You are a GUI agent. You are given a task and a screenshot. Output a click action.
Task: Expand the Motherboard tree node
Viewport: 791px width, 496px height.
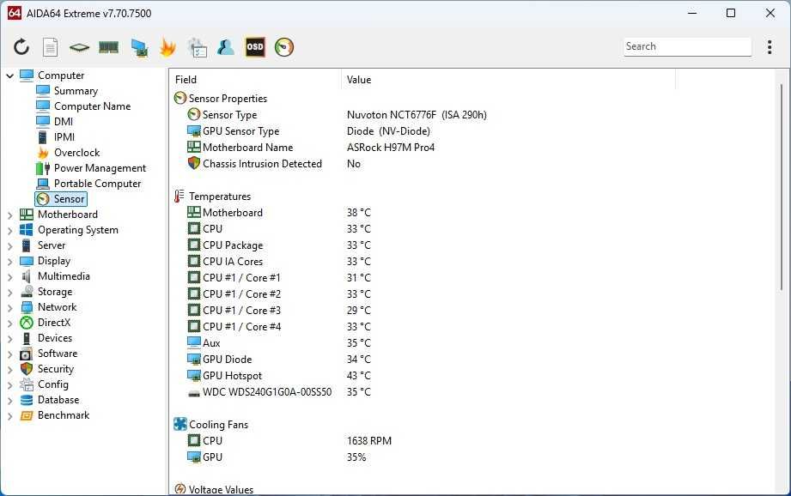[10, 215]
